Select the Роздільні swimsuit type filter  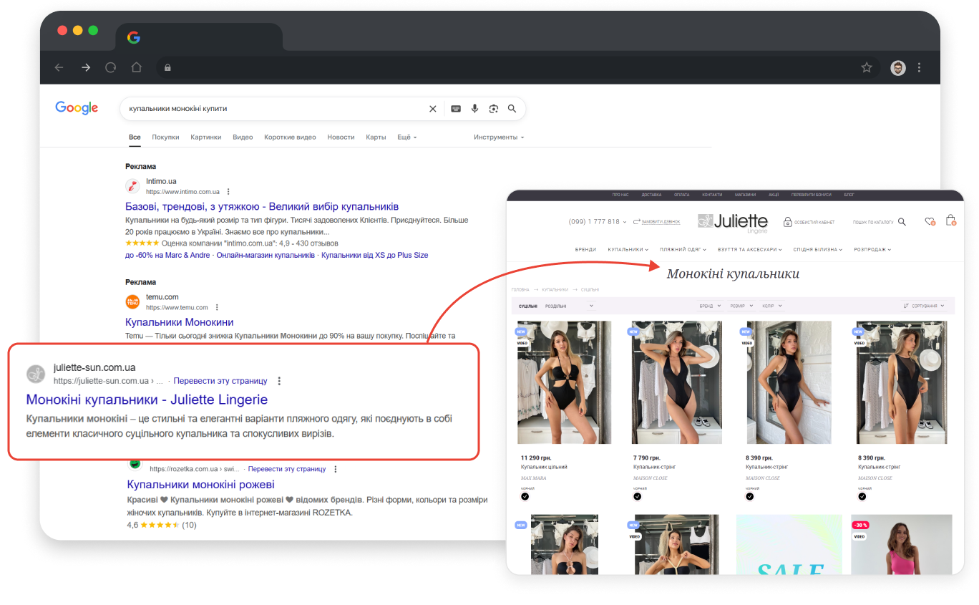[555, 306]
